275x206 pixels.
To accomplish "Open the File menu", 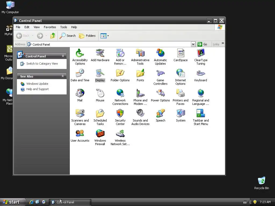I will click(x=18, y=27).
